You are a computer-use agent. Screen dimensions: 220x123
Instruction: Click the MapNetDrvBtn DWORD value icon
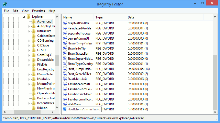click(x=65, y=23)
